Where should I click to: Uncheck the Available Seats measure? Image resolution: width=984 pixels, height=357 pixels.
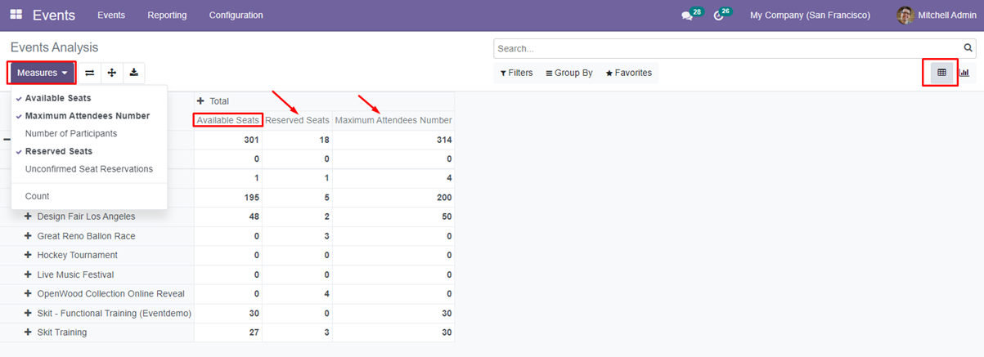pyautogui.click(x=57, y=98)
